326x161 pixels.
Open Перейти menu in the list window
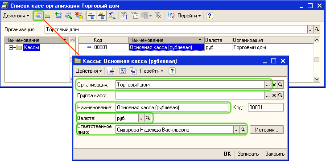coord(189,16)
